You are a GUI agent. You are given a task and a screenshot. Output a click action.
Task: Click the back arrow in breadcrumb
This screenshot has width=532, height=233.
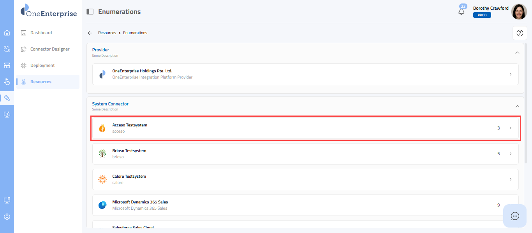click(x=90, y=33)
